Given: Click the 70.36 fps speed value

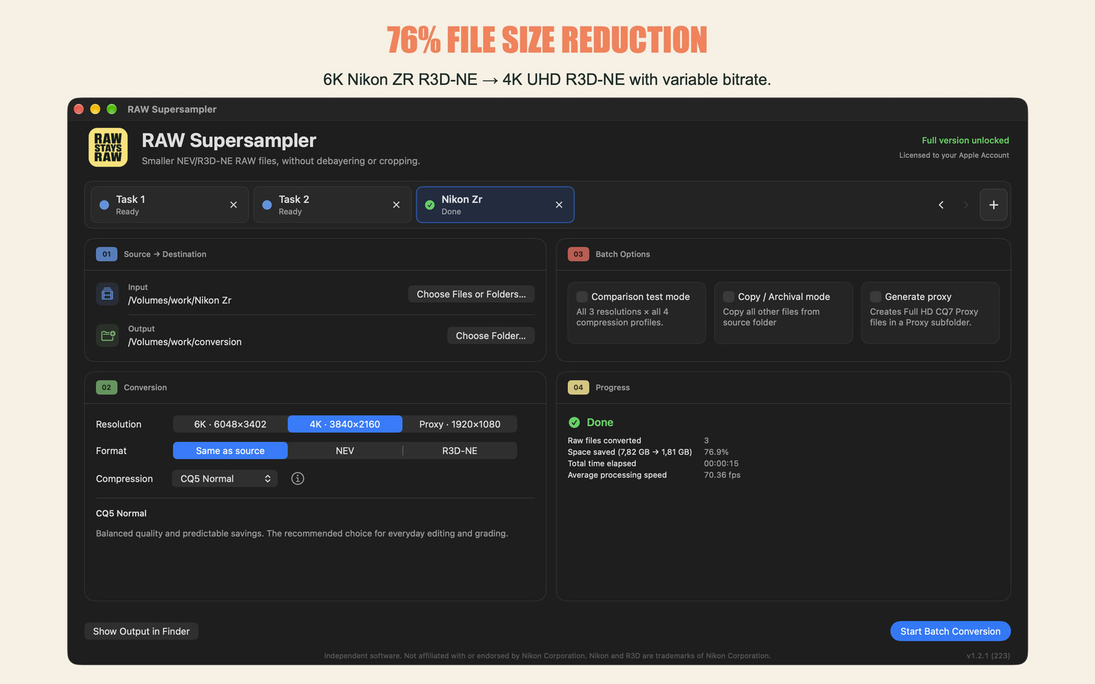Looking at the screenshot, I should 722,475.
